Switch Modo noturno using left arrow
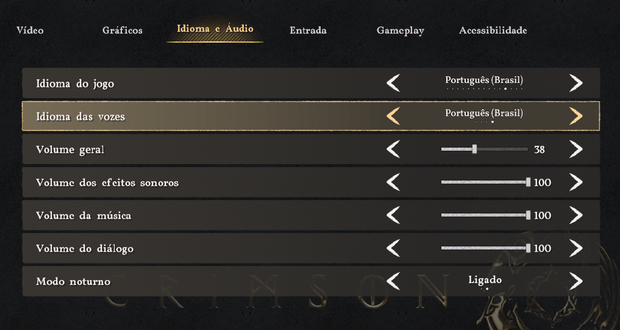Image resolution: width=620 pixels, height=330 pixels. pos(393,281)
